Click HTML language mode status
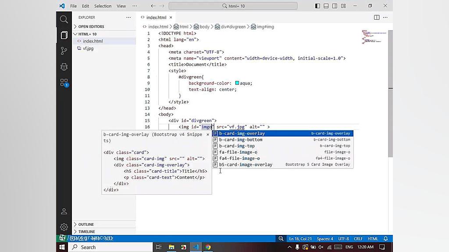The image size is (449, 252). click(x=373, y=238)
